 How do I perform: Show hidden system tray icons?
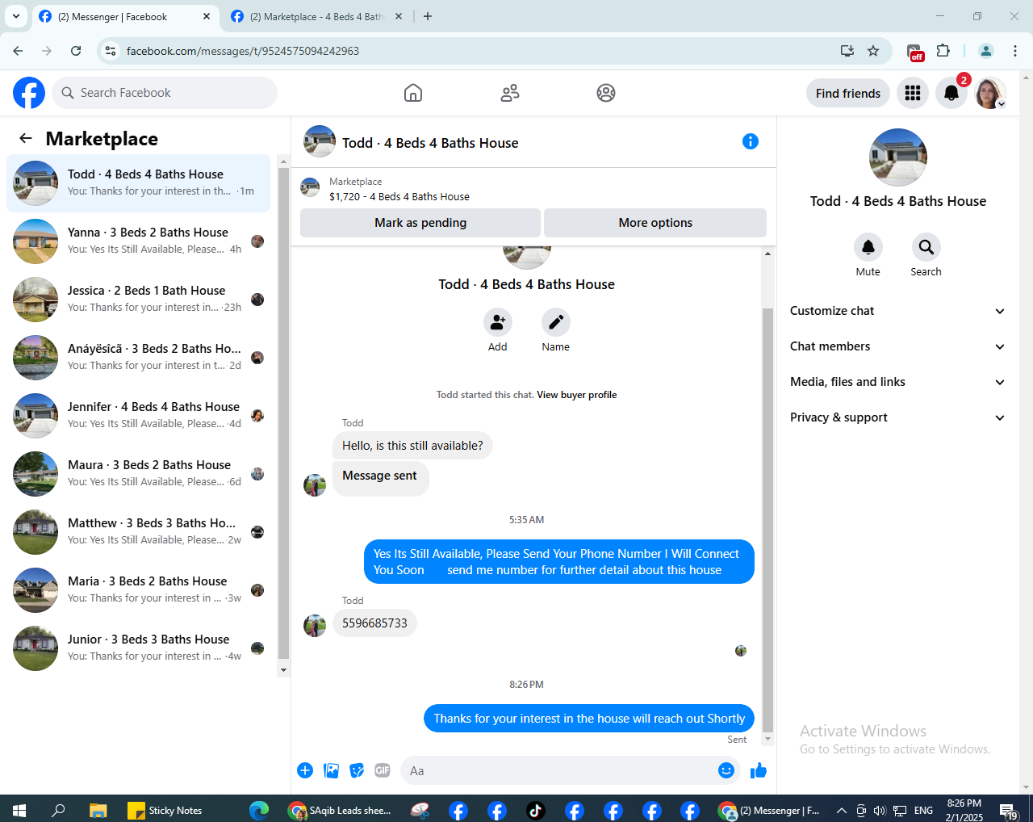click(x=841, y=810)
